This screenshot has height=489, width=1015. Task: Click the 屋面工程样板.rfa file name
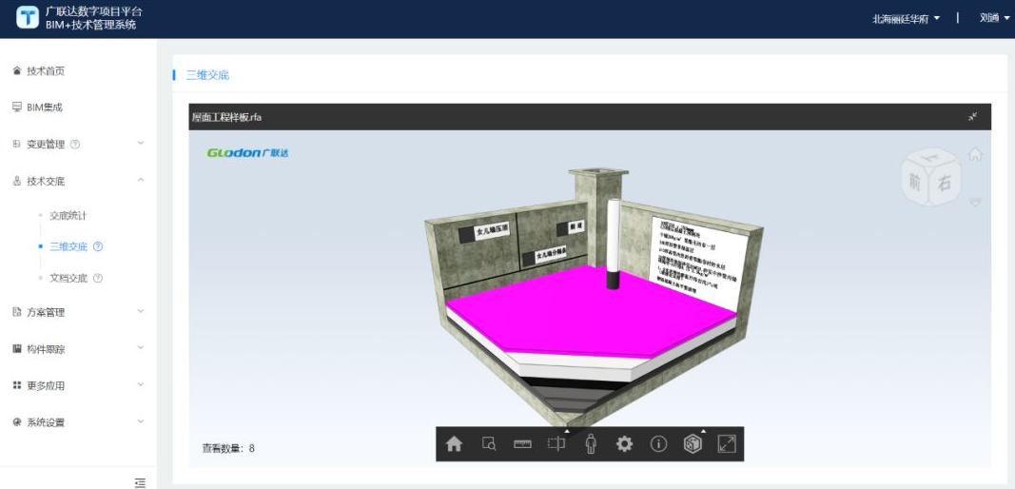[226, 117]
